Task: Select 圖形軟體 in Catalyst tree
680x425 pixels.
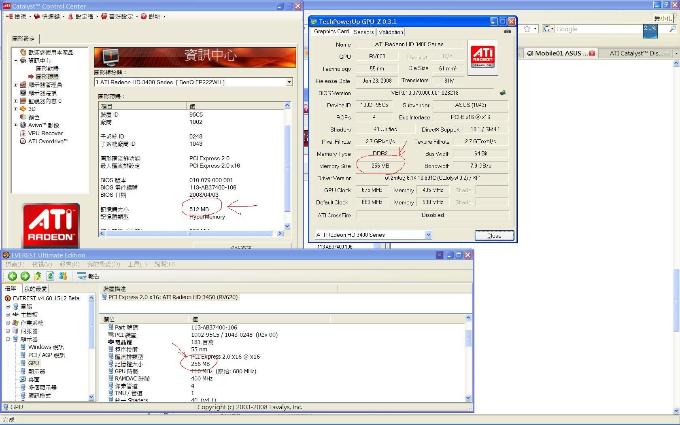Action: tap(47, 68)
